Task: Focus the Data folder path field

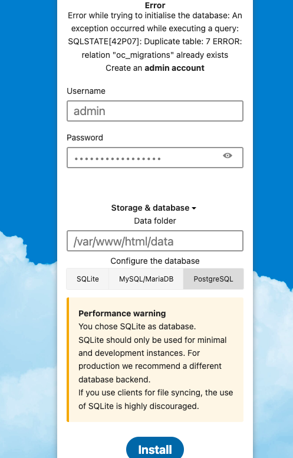Action: coord(155,241)
